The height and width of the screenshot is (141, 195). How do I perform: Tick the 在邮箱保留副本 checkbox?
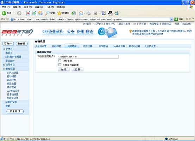pos(60,65)
